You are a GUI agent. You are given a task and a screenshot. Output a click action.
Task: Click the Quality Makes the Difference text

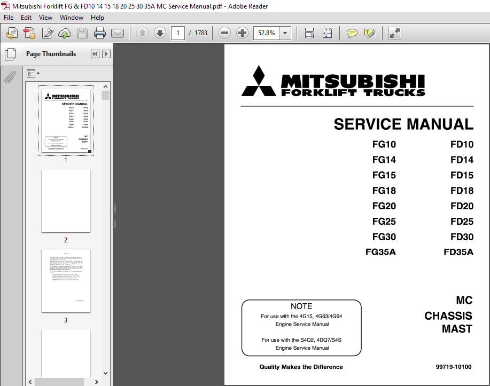click(301, 367)
